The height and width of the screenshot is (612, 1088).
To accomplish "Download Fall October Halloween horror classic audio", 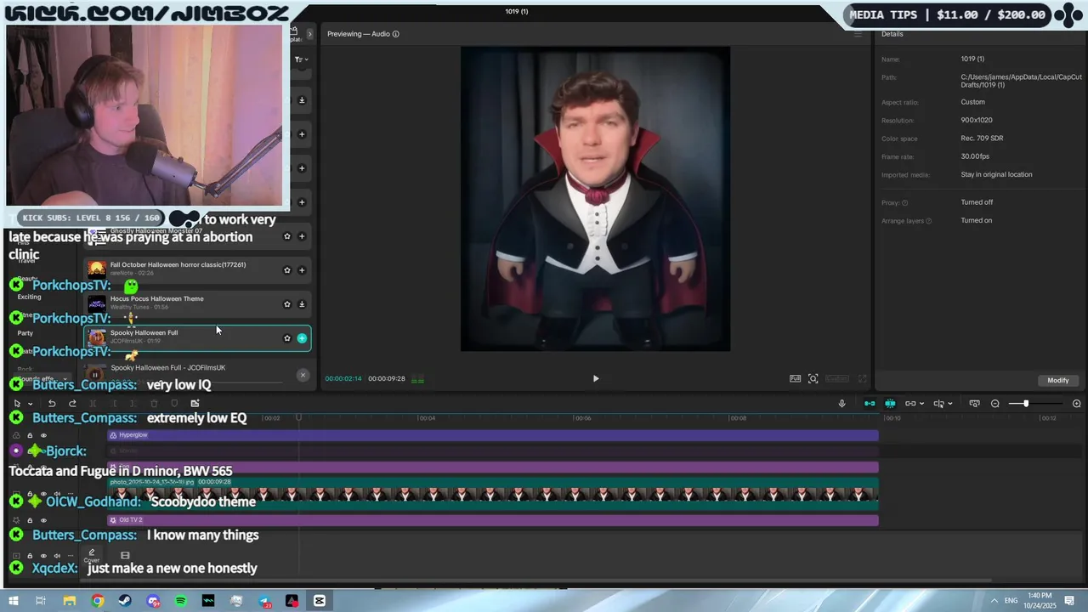I will (302, 270).
